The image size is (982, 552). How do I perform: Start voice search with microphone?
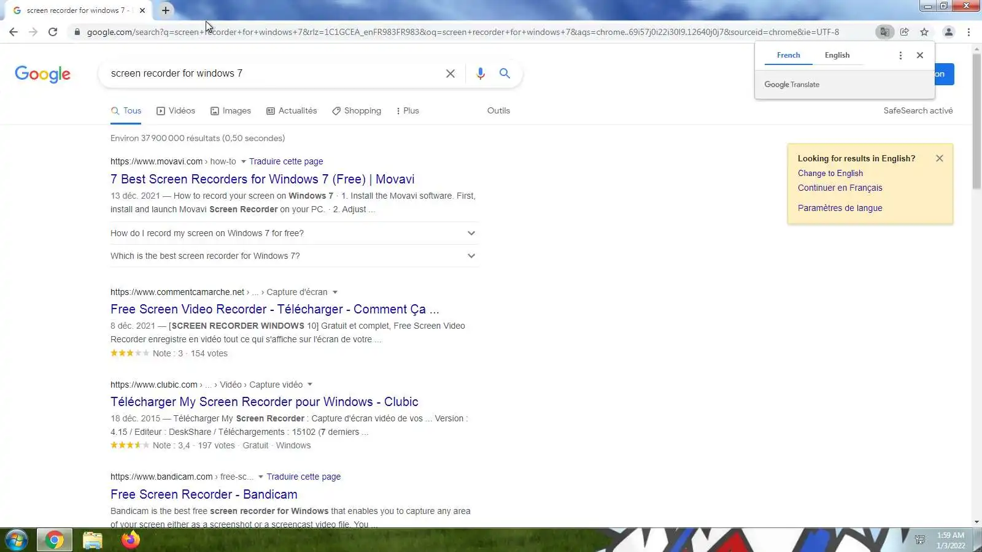click(481, 74)
